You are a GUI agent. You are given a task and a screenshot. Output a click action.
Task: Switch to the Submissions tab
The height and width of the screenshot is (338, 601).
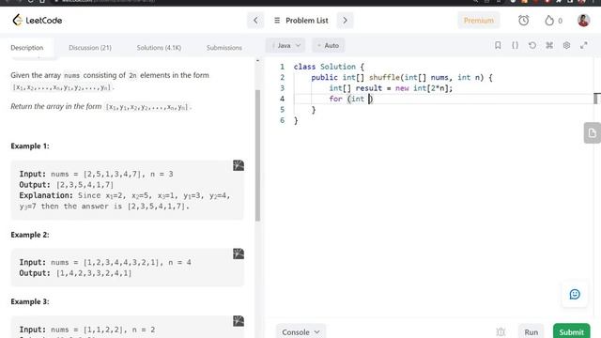[x=224, y=48]
